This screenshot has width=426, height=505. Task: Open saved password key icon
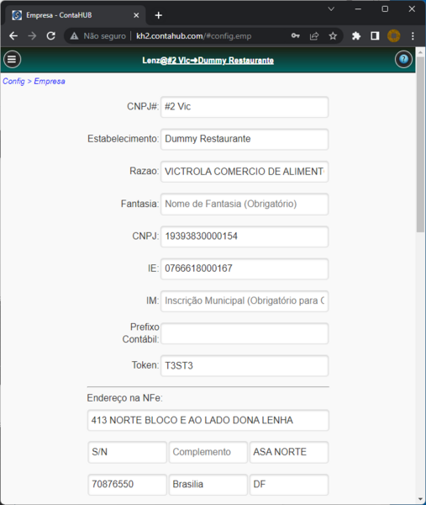296,35
